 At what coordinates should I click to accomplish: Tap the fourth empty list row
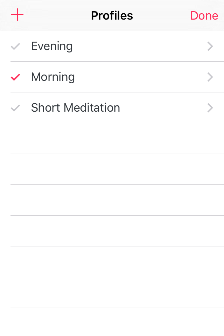[x=117, y=231]
